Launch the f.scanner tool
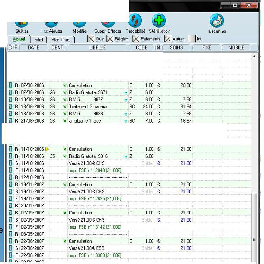This screenshot has width=264, height=264. point(217,21)
